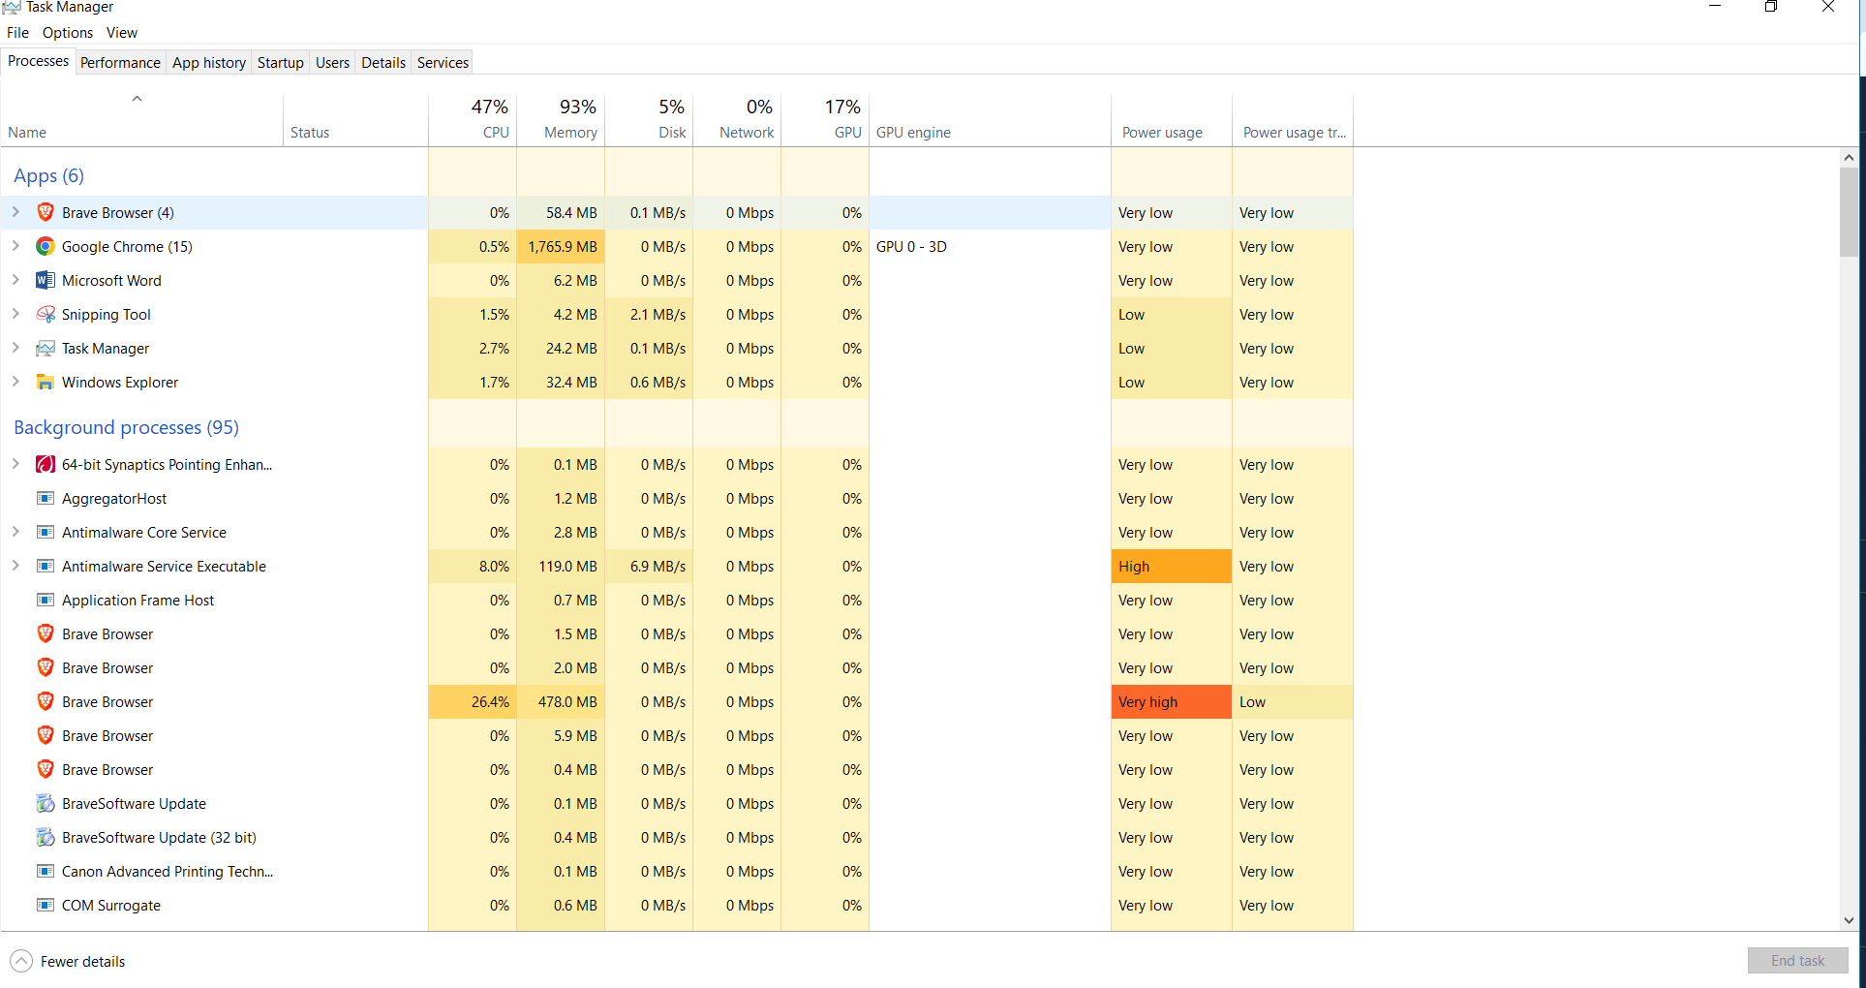This screenshot has height=988, width=1866.
Task: Click the Canon Advanced Printing icon
Action: (x=46, y=871)
